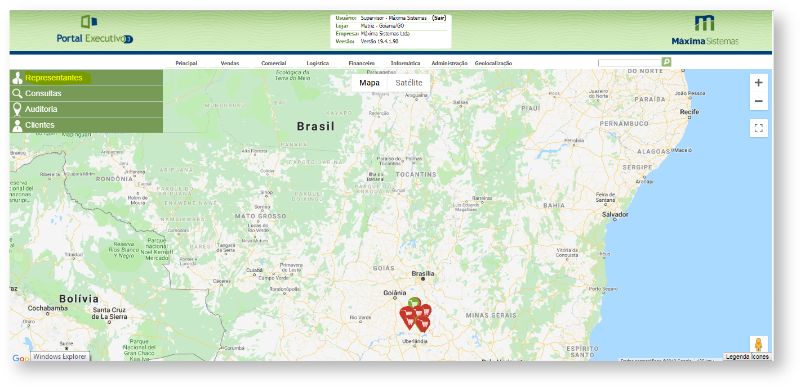Open the Geolocalização menu
801x388 pixels.
coord(493,64)
